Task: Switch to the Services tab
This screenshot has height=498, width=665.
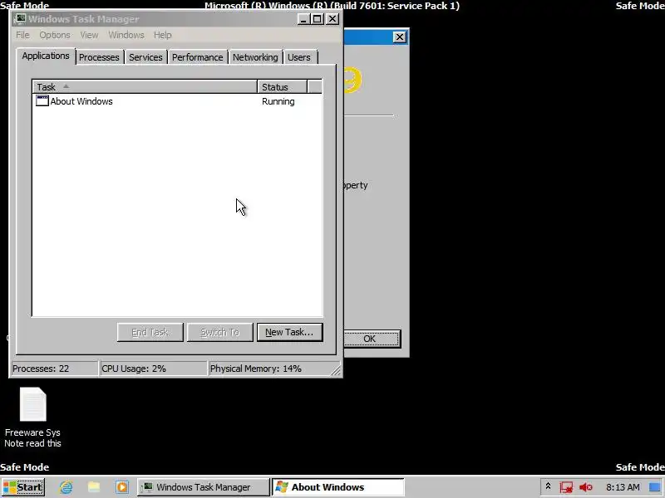Action: (145, 57)
